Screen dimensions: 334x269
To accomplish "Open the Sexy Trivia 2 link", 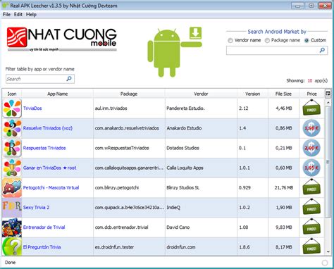I will 36,208.
